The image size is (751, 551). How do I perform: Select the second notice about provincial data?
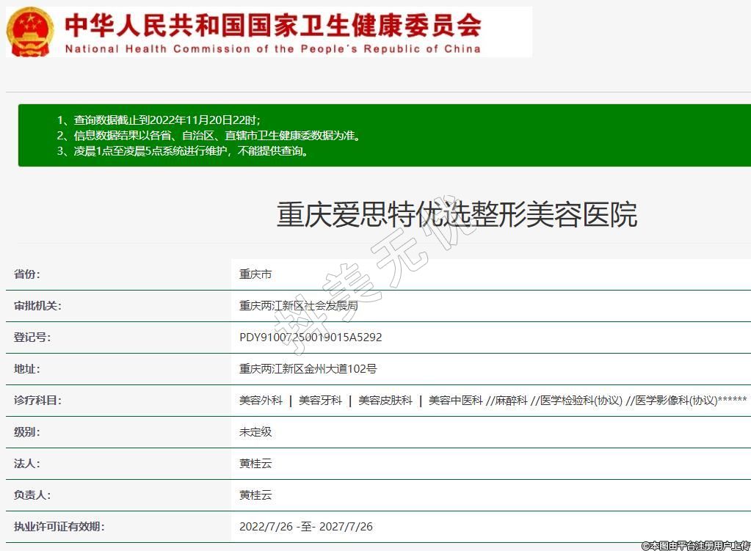pos(208,136)
